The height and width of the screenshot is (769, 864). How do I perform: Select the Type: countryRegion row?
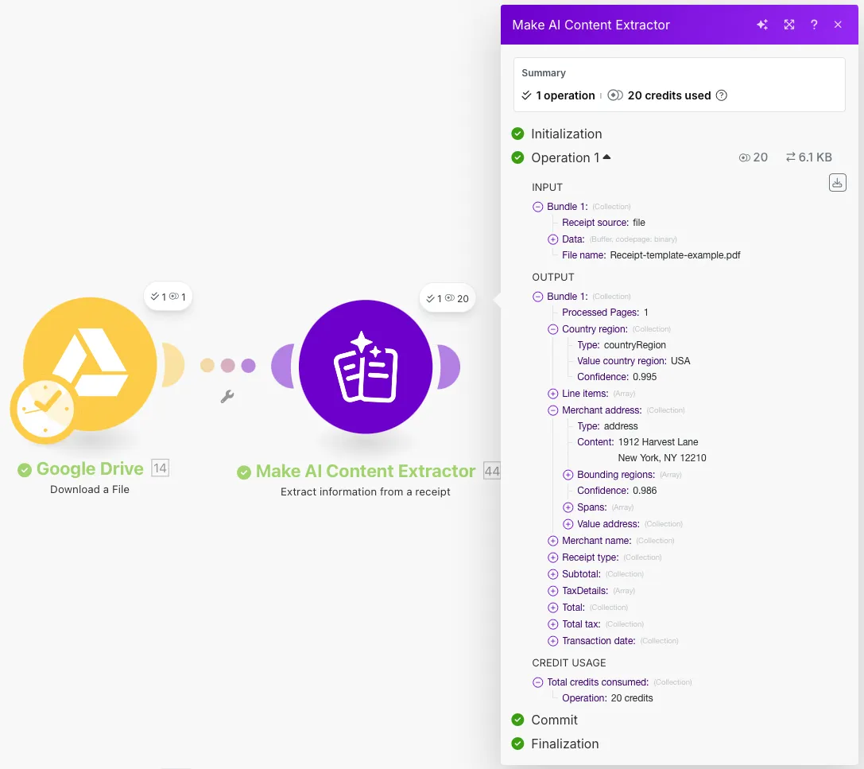622,345
